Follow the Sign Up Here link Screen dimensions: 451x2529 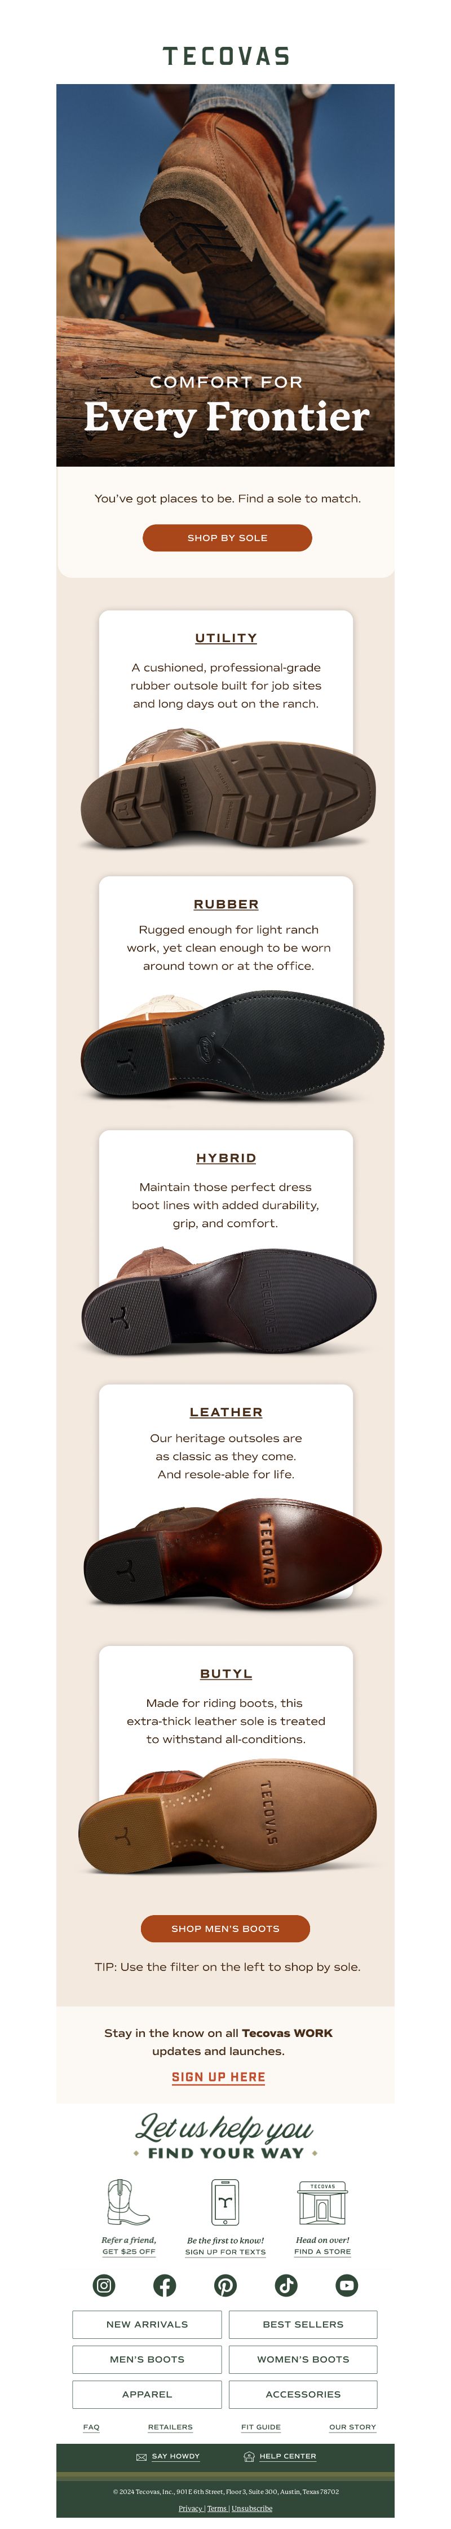(x=219, y=2076)
